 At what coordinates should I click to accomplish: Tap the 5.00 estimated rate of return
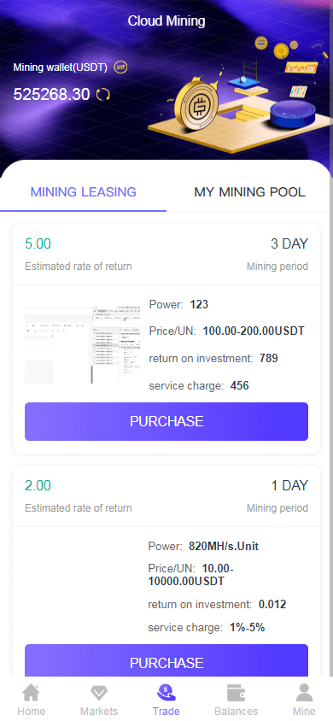[x=38, y=243]
